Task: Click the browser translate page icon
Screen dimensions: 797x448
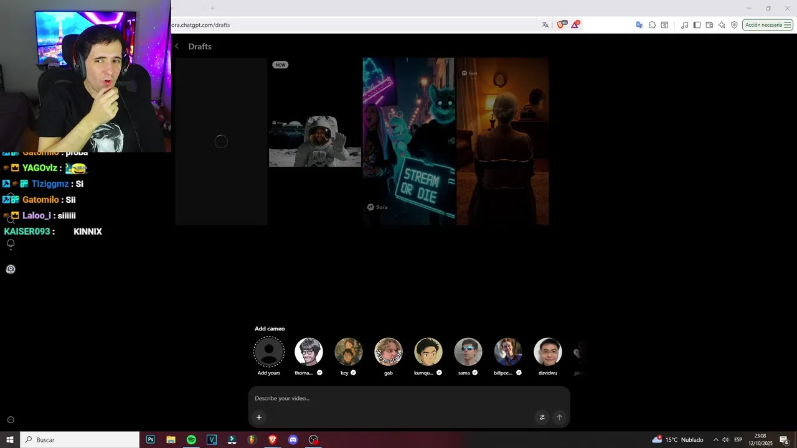Action: (545, 25)
